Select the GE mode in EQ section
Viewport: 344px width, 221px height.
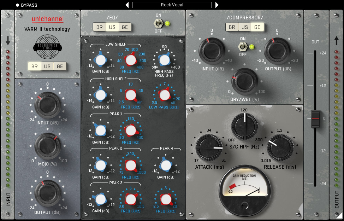125,27
